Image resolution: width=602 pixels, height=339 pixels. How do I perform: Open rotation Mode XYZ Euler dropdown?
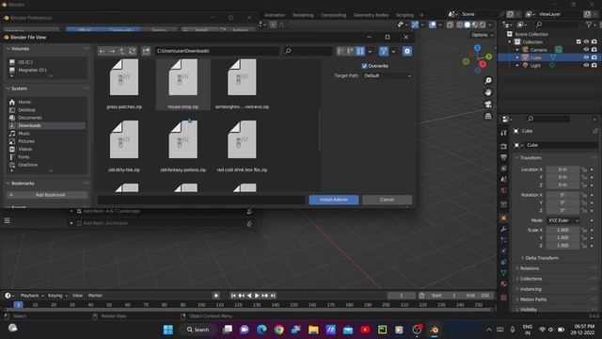[x=562, y=220]
